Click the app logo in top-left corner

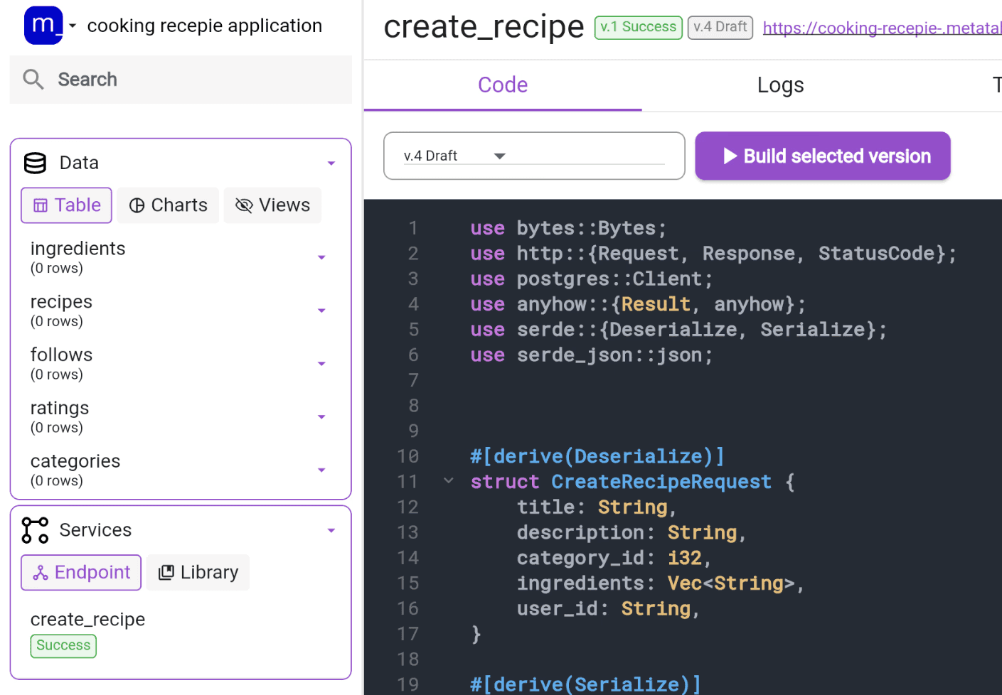(43, 26)
